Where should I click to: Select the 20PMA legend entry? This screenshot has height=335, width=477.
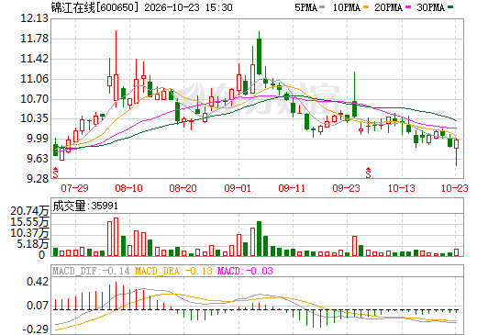393,7
